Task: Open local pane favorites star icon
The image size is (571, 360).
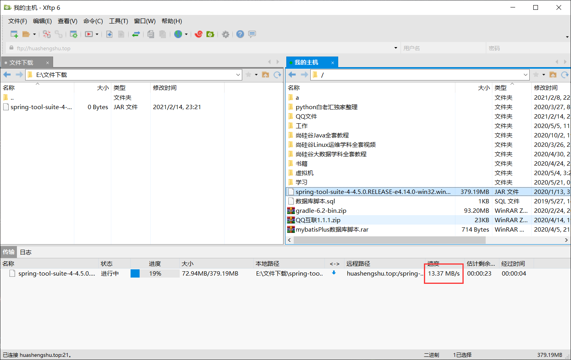Action: click(249, 75)
